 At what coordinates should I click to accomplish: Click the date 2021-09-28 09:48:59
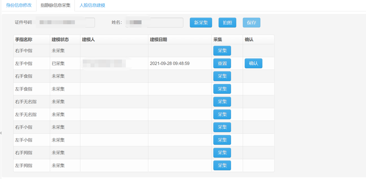(x=170, y=64)
